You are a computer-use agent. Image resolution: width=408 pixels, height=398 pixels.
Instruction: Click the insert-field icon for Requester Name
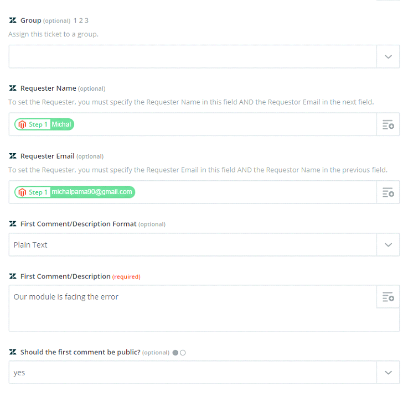click(388, 124)
